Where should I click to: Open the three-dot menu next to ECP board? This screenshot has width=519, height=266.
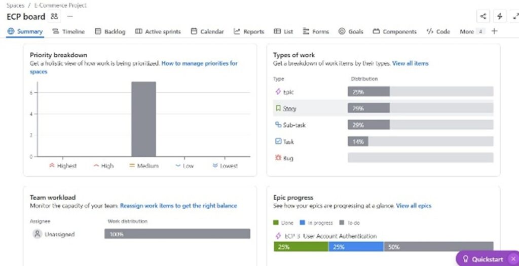pyautogui.click(x=70, y=16)
